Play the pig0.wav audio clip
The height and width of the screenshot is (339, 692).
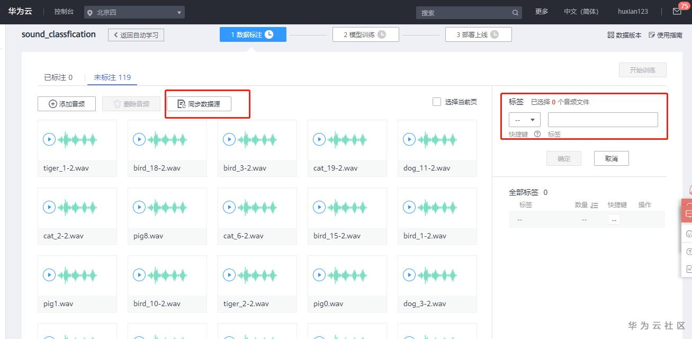tap(319, 275)
